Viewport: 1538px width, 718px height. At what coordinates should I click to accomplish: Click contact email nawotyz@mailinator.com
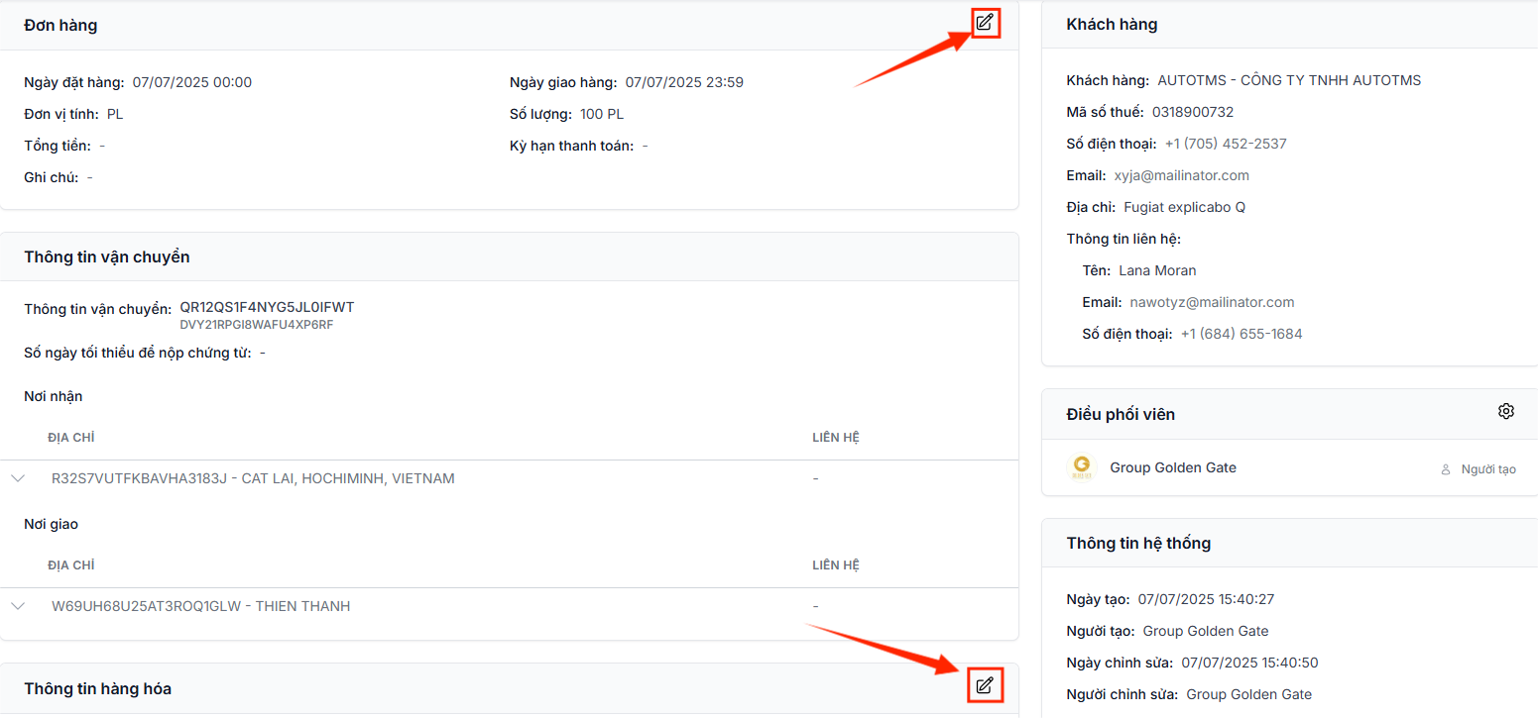click(x=1212, y=302)
